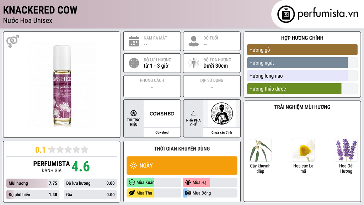Image resolution: width=364 pixels, height=205 pixels.
Task: Click the Mùi hương 7.75 score bar
Action: tap(33, 183)
